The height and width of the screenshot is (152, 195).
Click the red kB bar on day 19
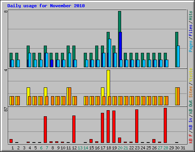point(114,127)
